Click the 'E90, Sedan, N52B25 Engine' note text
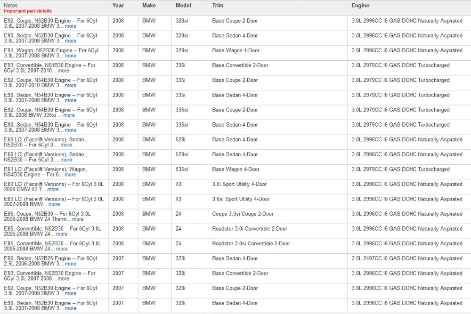Screen dimensions: 471x314 pyautogui.click(x=50, y=261)
